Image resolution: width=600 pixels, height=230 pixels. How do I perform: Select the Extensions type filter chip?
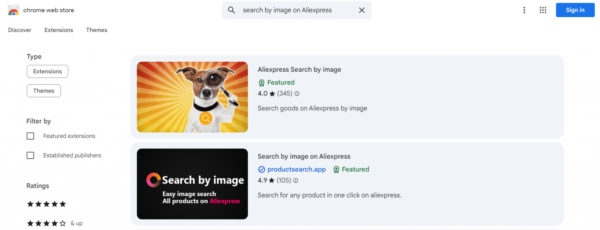tap(48, 71)
